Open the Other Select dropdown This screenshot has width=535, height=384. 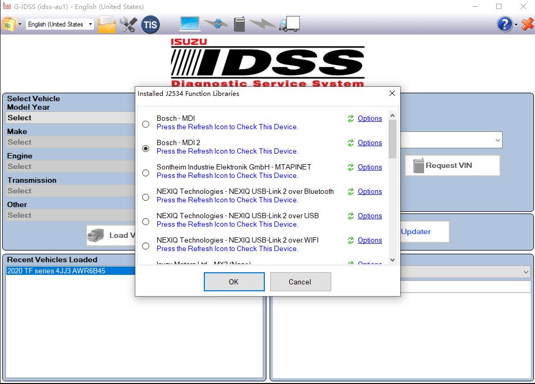[x=71, y=216]
